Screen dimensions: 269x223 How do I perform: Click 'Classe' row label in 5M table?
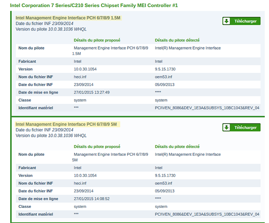tap(25, 207)
